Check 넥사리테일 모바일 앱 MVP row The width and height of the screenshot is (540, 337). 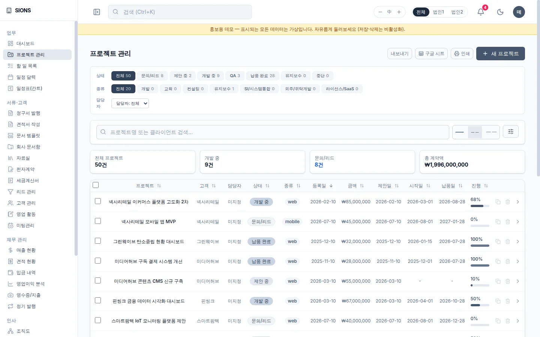coord(98,221)
